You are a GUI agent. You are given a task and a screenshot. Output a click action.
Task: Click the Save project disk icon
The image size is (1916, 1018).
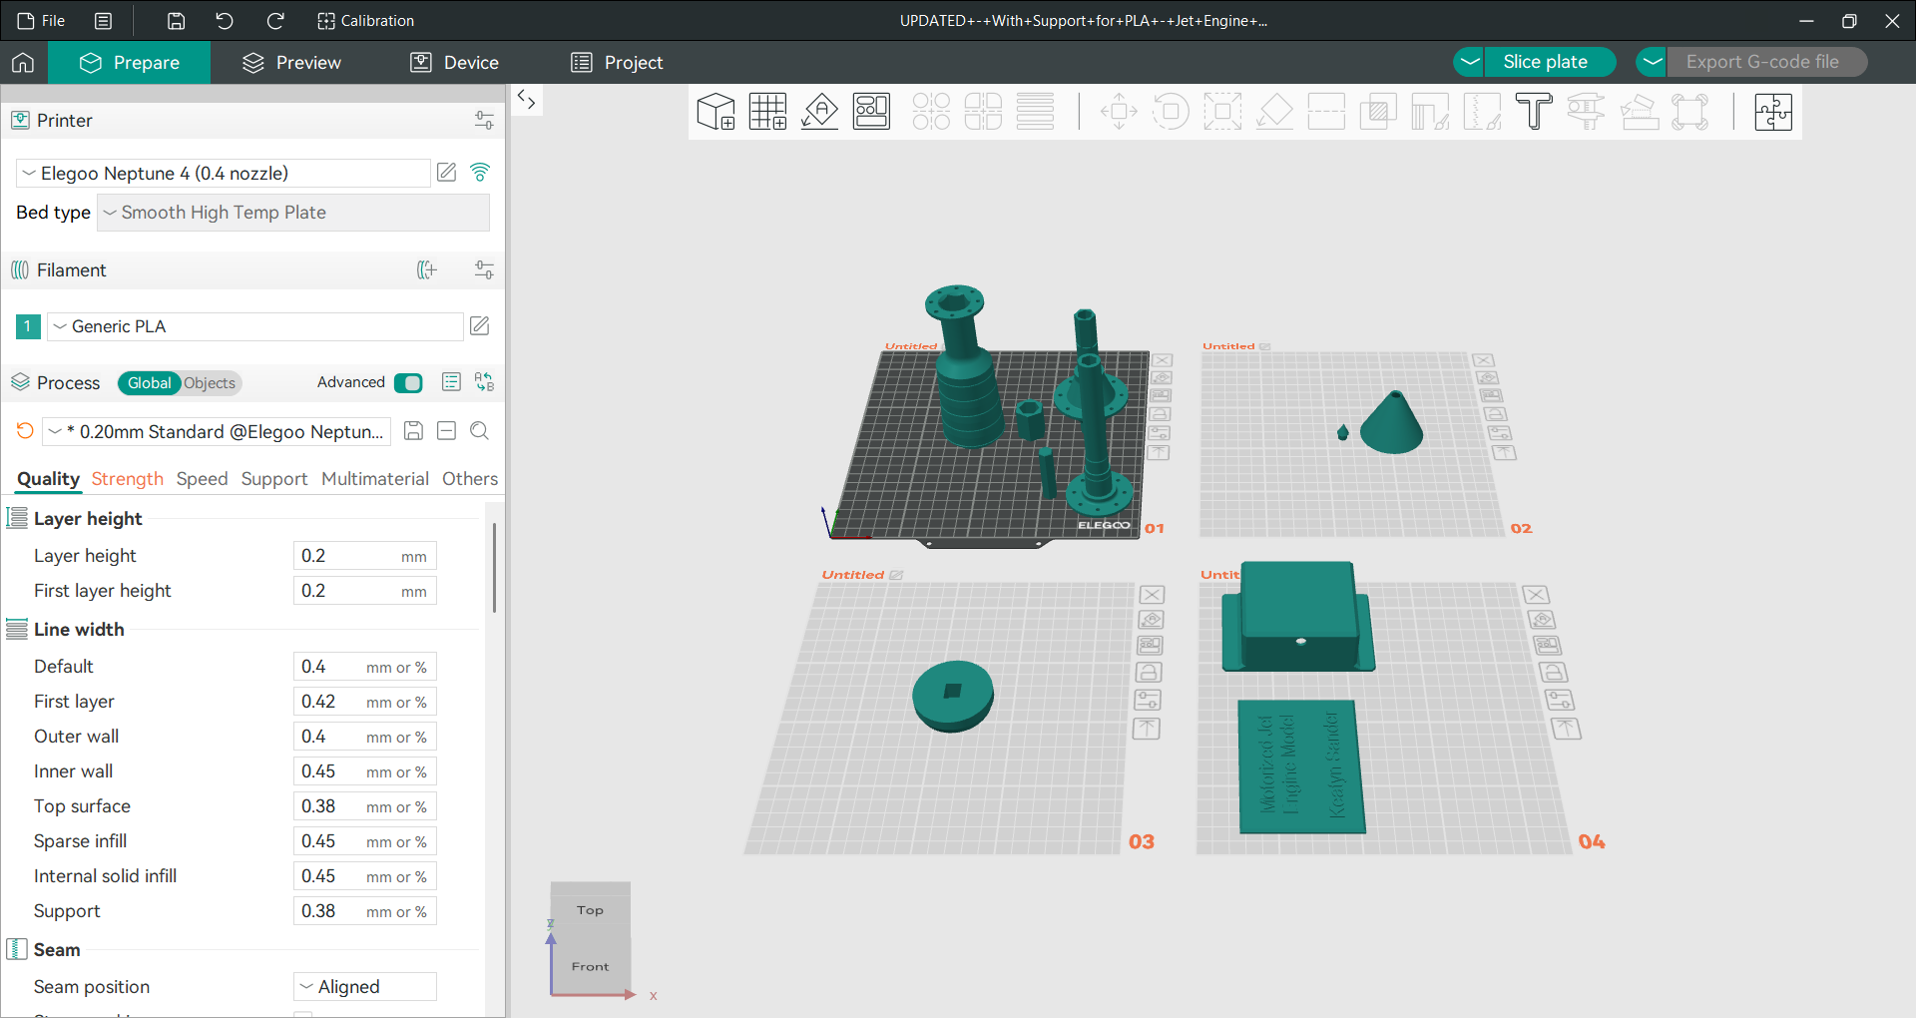[176, 21]
